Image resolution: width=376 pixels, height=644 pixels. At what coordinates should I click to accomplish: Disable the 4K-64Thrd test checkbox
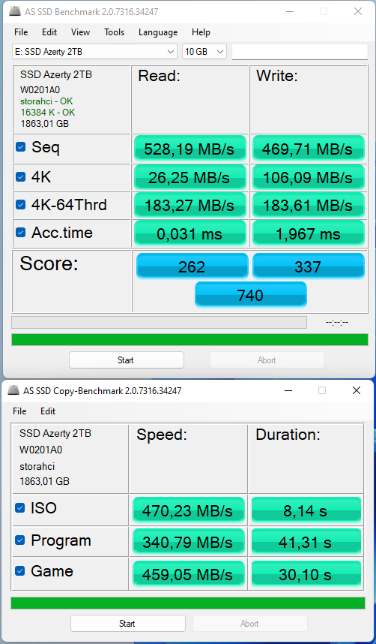pos(20,204)
